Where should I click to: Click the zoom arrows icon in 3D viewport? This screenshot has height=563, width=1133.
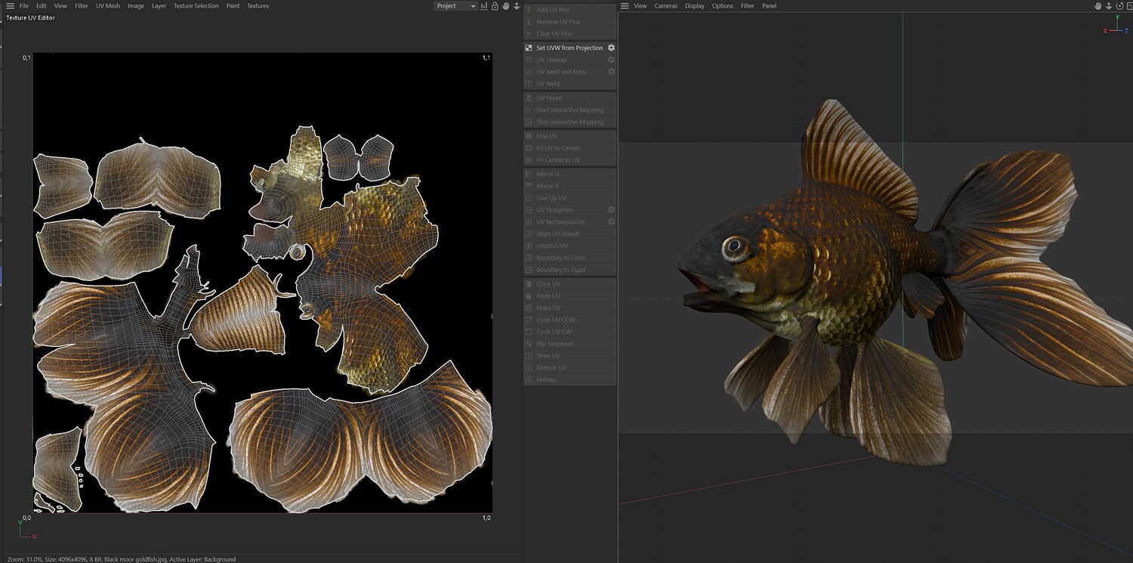[x=1109, y=6]
